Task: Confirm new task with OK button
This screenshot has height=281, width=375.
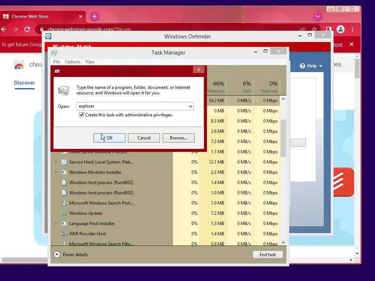Action: (109, 138)
